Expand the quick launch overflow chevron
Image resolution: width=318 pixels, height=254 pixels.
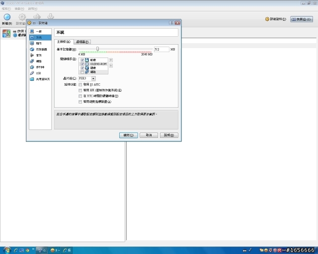[x=33, y=249]
